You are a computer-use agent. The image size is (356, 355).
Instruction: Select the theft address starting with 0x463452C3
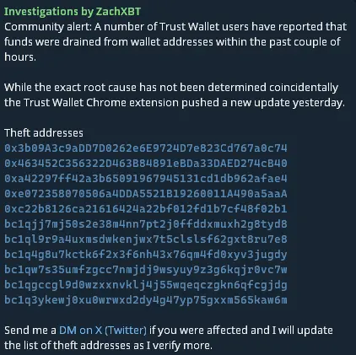point(146,164)
